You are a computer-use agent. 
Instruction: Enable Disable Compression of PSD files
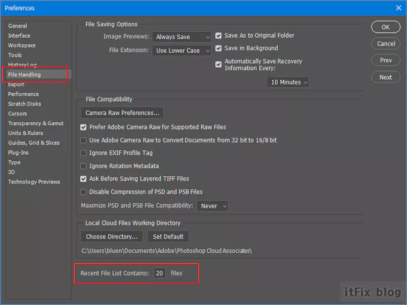[x=83, y=192]
